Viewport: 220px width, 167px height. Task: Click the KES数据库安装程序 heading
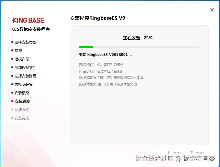tap(31, 29)
